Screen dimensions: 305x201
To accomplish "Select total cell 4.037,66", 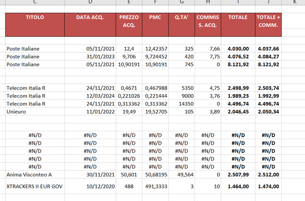I will pyautogui.click(x=268, y=49).
